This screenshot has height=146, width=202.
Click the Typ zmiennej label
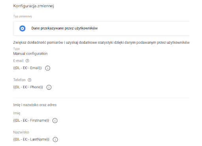[x=22, y=17]
